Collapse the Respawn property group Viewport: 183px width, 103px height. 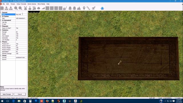pyautogui.click(x=1, y=26)
